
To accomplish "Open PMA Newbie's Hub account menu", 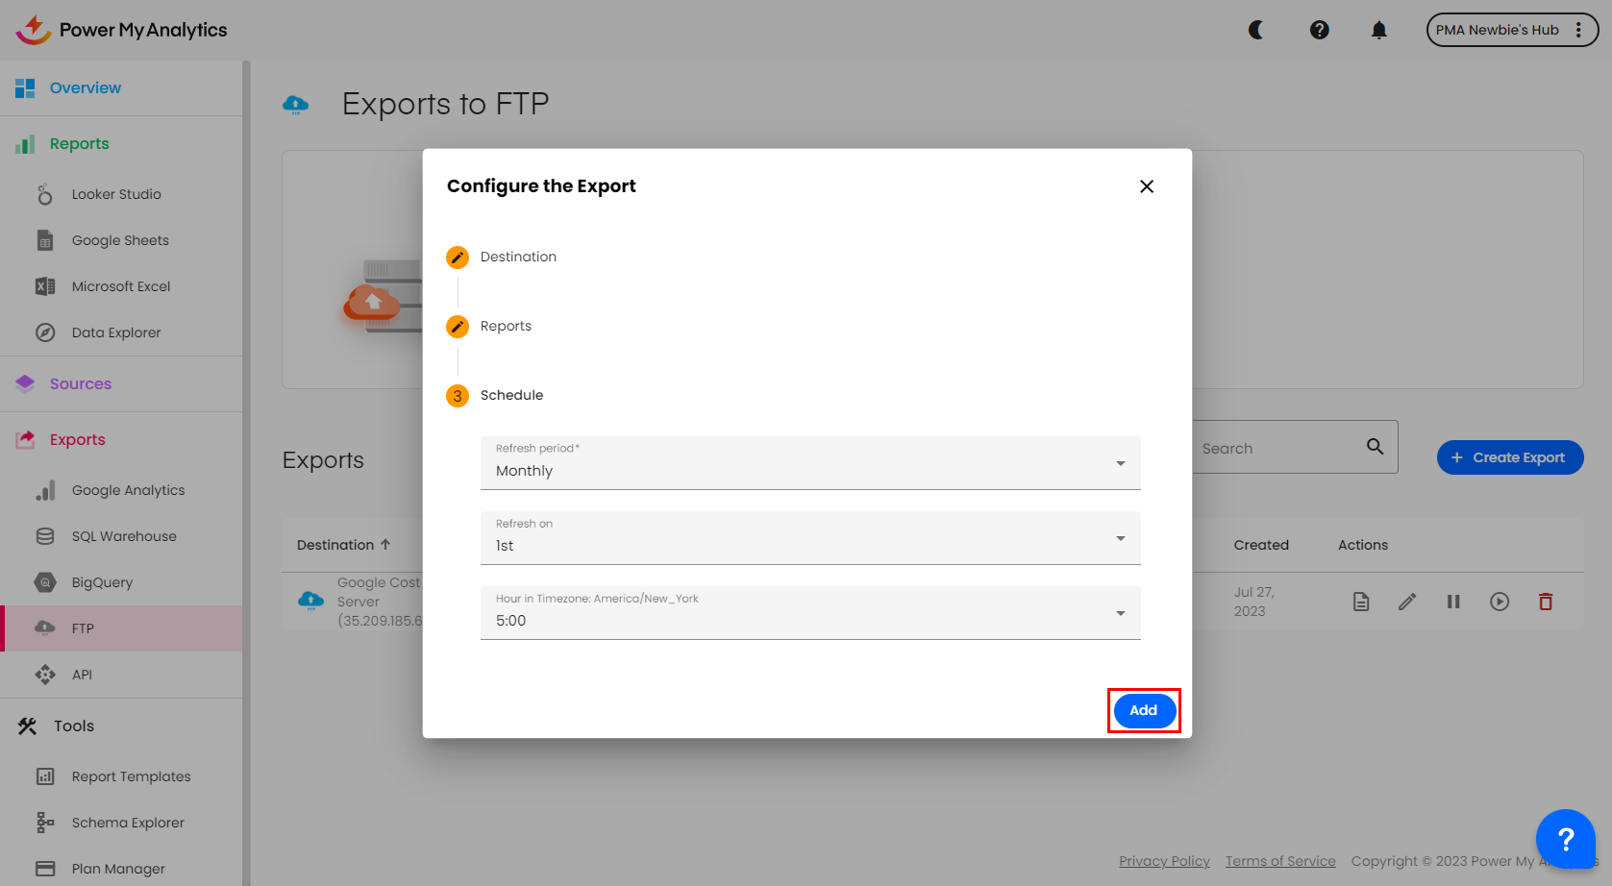I will (1511, 30).
